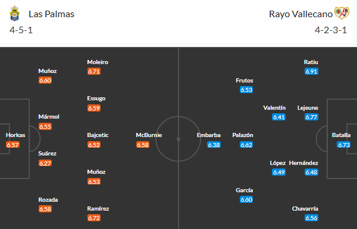Click the 4-2-3-1 formation label
The image size is (357, 229).
coord(331,30)
